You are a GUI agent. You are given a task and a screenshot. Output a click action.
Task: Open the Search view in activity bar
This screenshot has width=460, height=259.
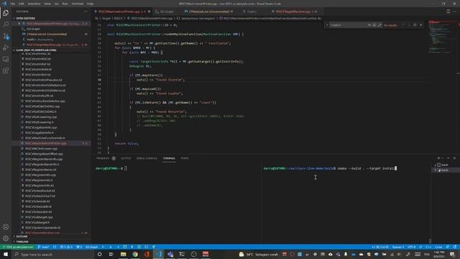[x=6, y=24]
